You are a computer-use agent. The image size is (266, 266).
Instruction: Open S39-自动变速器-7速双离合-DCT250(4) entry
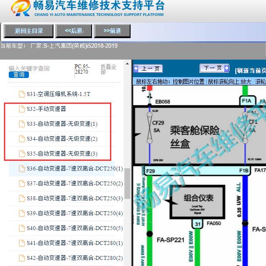click(75, 213)
